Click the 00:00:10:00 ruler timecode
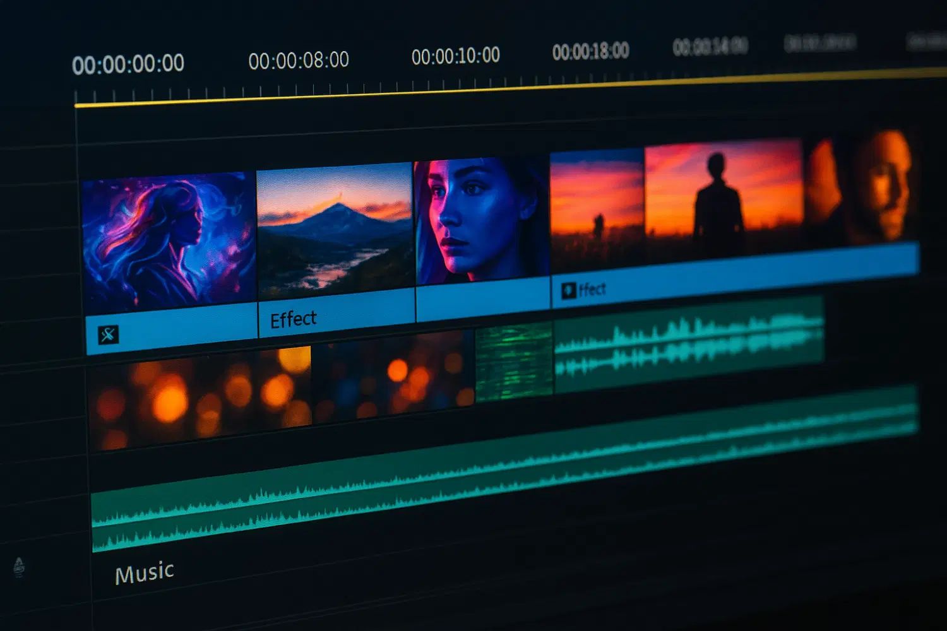Image resolution: width=947 pixels, height=631 pixels. (x=456, y=56)
